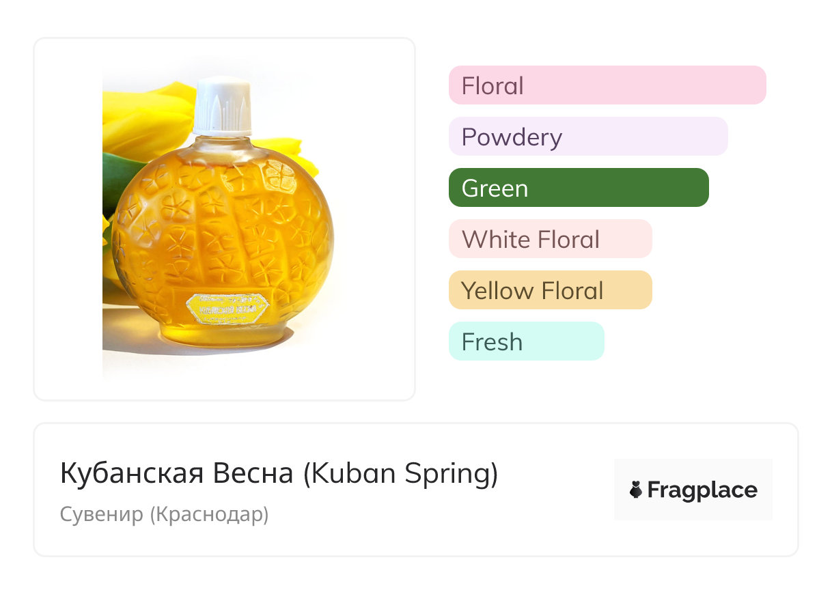Open the Кубанская Весна title

[176, 473]
